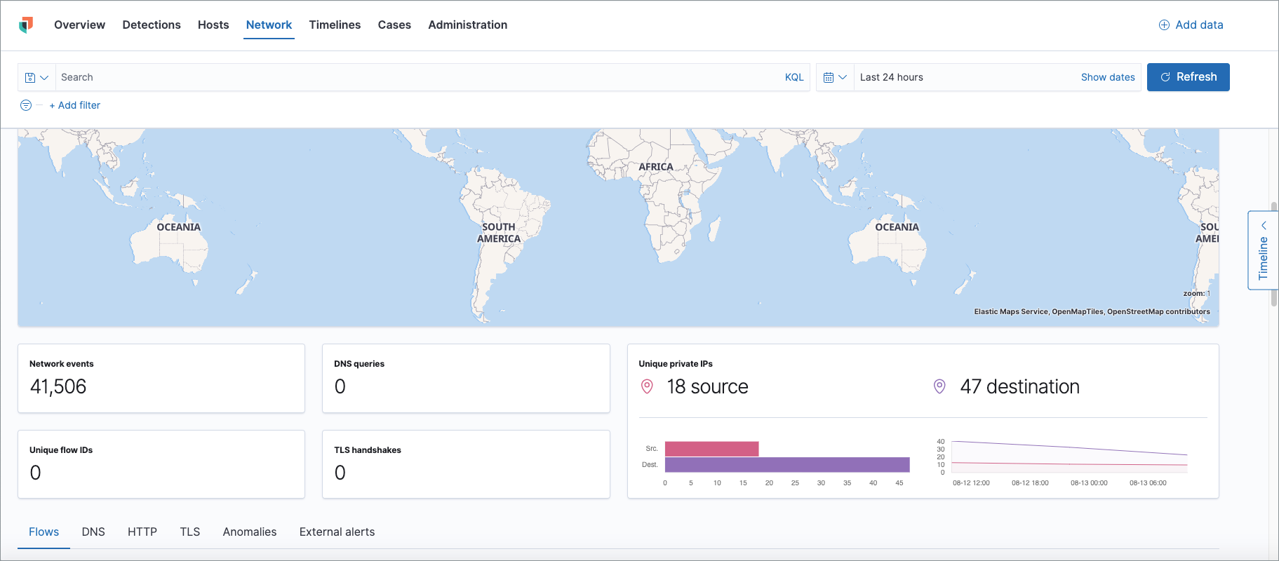Select the External alerts tab

pyautogui.click(x=337, y=532)
